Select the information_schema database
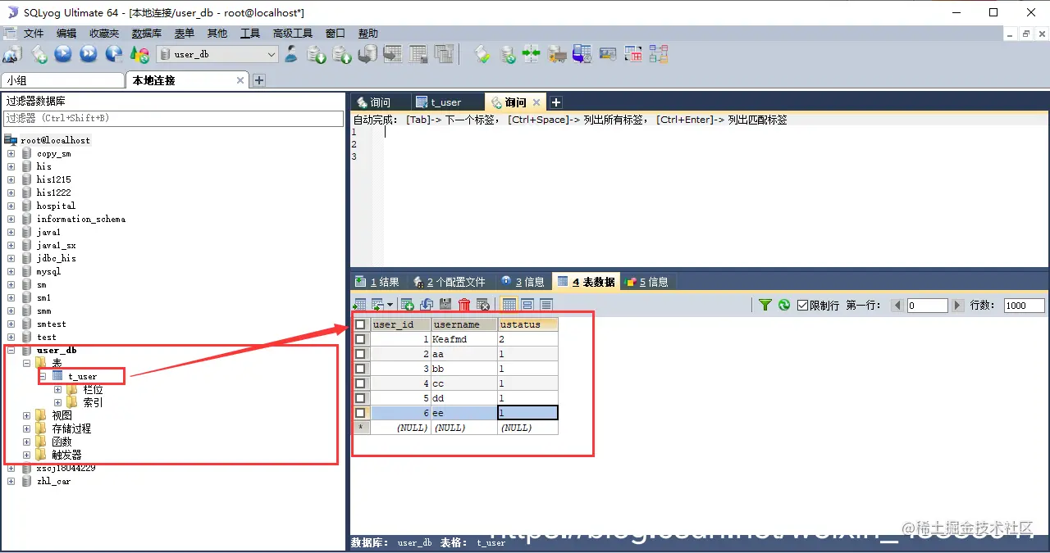Screen dimensions: 1050x553 (x=81, y=219)
